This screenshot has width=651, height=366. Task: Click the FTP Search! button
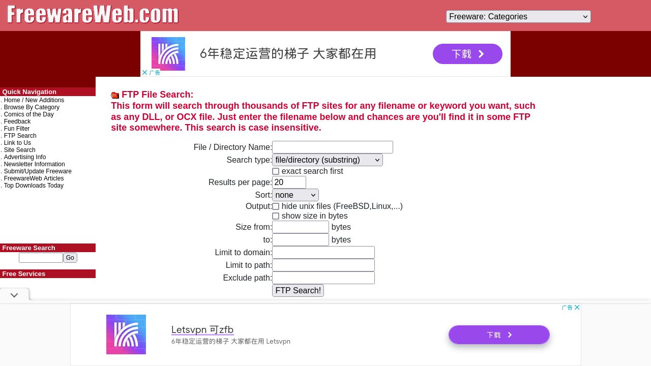[298, 291]
